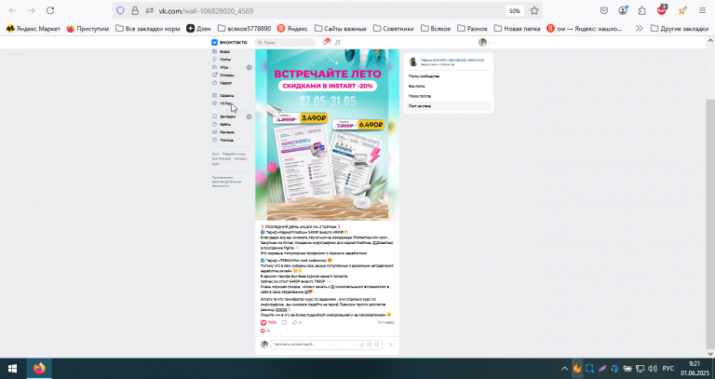Open VK music note icon
715x379 pixels.
tap(337, 43)
